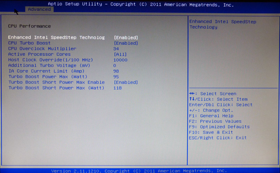
Task: Select Active Processor Cores option
Action: pos(40,54)
